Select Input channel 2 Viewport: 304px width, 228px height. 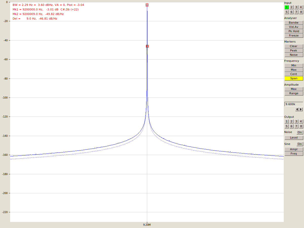coord(291,7)
